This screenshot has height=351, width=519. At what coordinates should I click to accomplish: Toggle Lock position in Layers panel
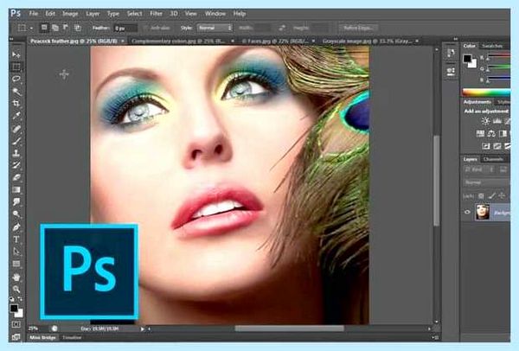pos(502,196)
